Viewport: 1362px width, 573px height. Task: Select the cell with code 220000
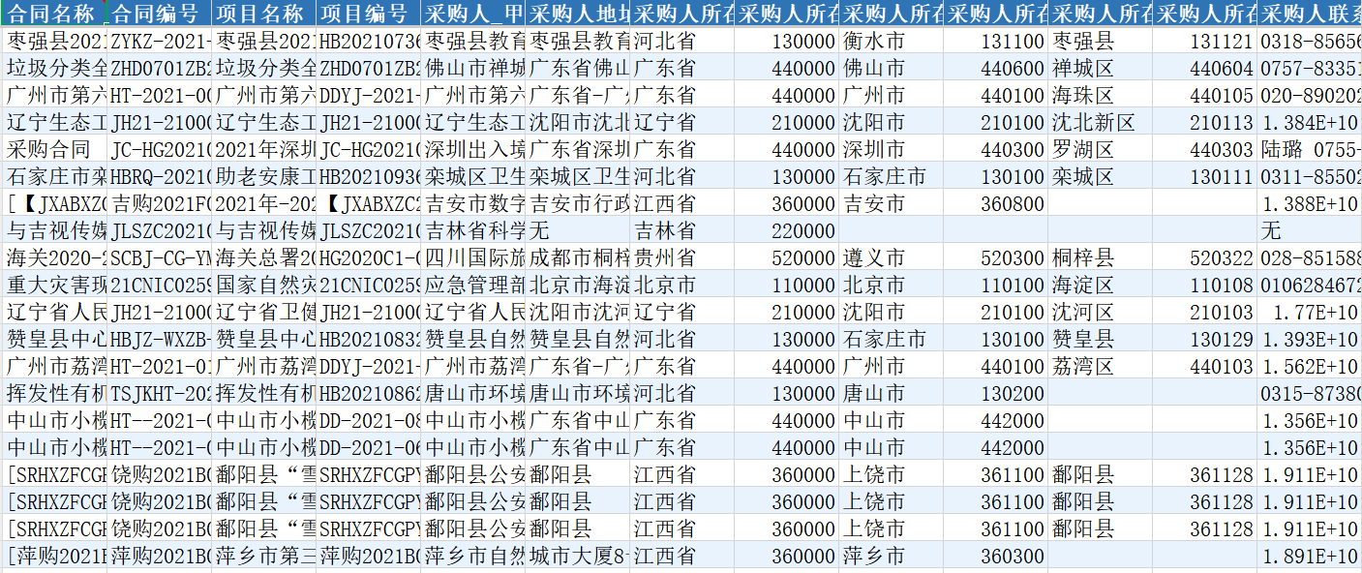pyautogui.click(x=785, y=231)
